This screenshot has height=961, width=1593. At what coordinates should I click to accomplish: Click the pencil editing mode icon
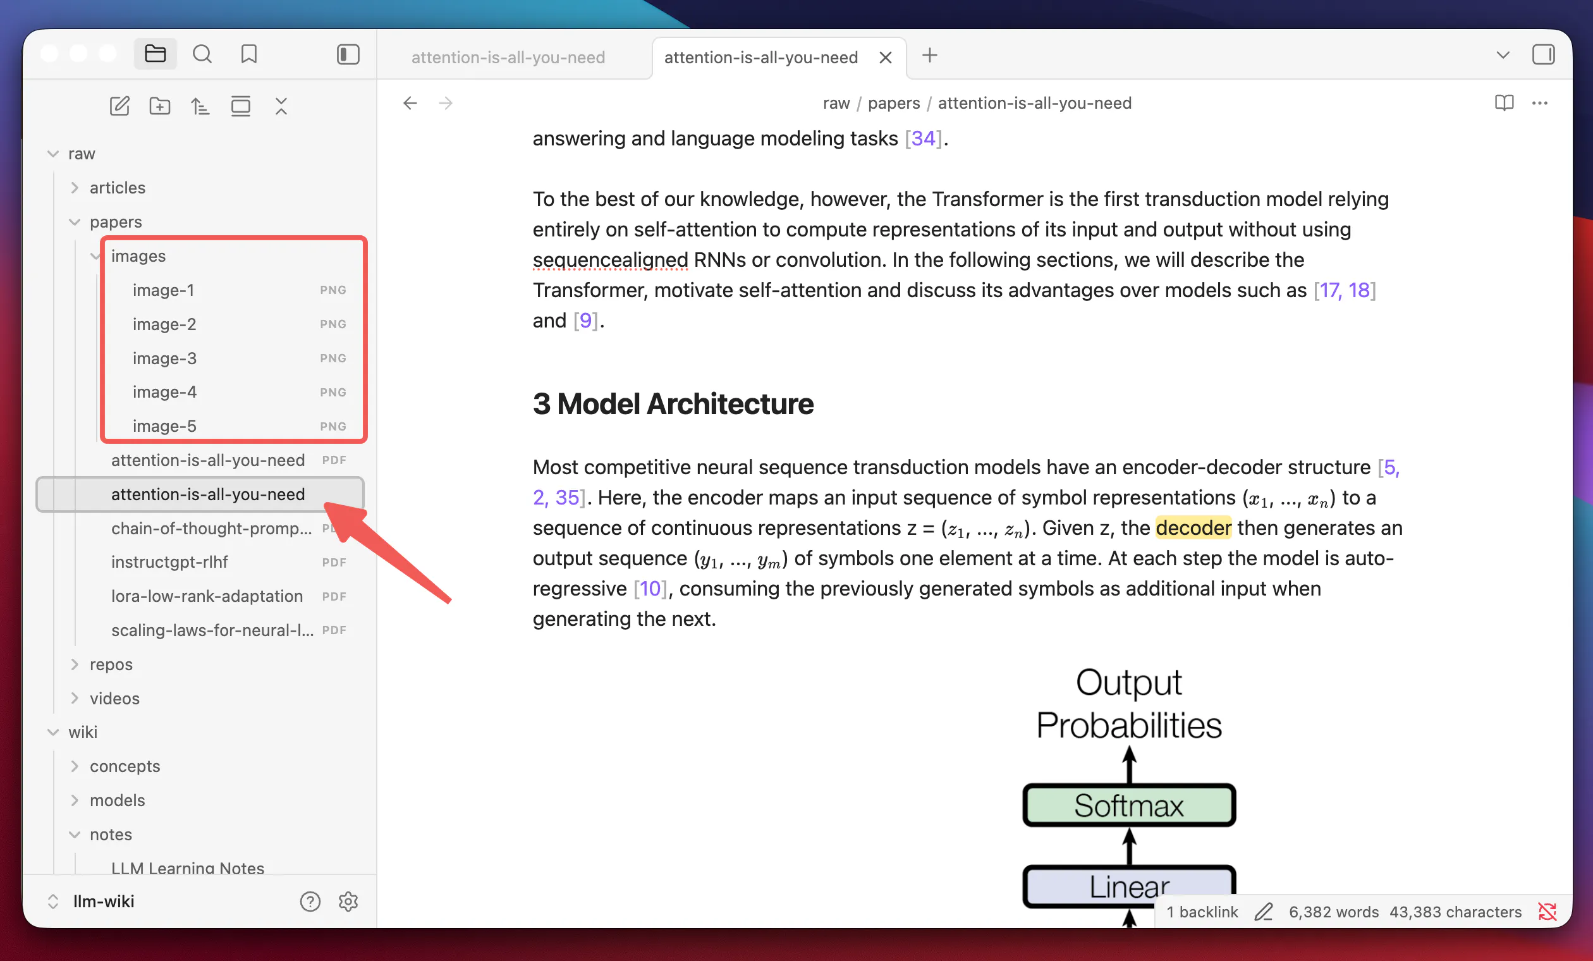point(1263,912)
